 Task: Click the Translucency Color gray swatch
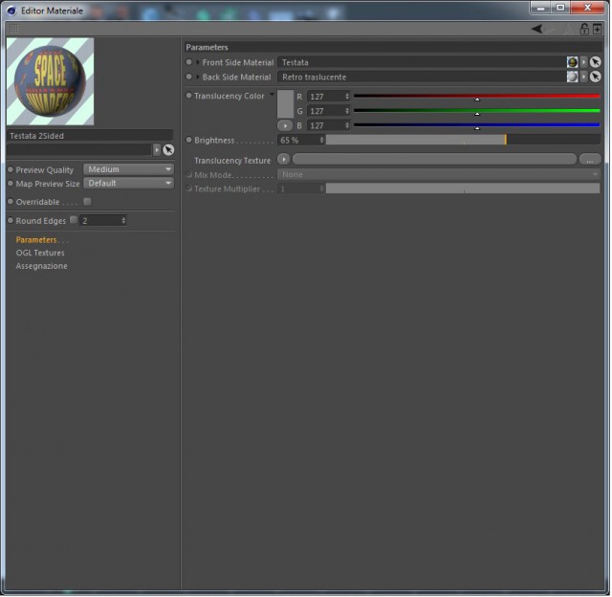[285, 104]
